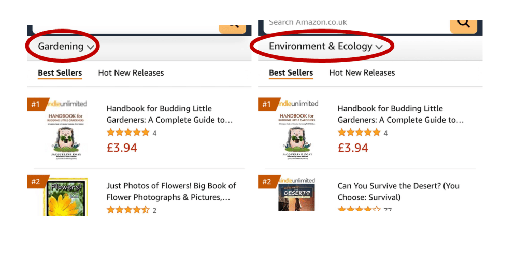Viewport: 530px width, 278px height.
Task: Select Best Sellers tab under Environment & Ecology
Action: coord(291,72)
